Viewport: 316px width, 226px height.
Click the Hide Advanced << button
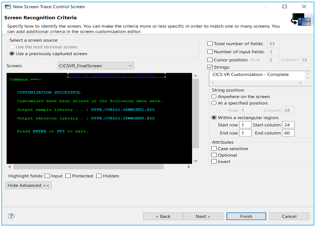[28, 185]
